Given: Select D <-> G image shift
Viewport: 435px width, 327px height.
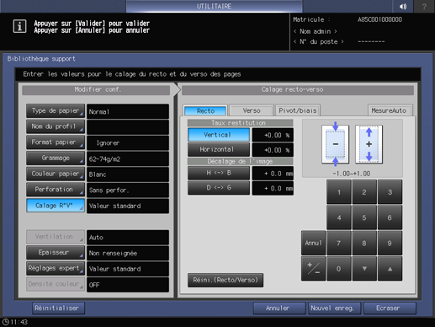Looking at the screenshot, I should coord(218,188).
